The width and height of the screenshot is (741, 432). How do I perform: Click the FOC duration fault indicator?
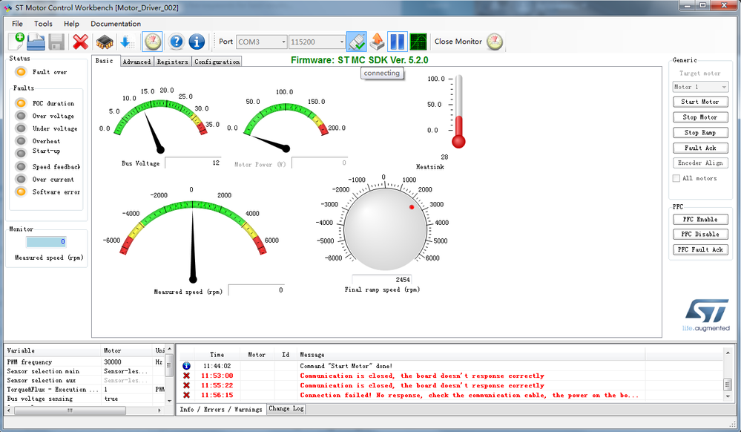coord(21,103)
